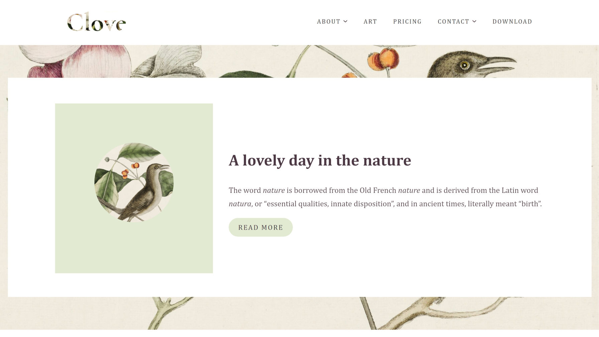Click the heading A lovely day in the nature
The image size is (599, 337).
tap(320, 160)
